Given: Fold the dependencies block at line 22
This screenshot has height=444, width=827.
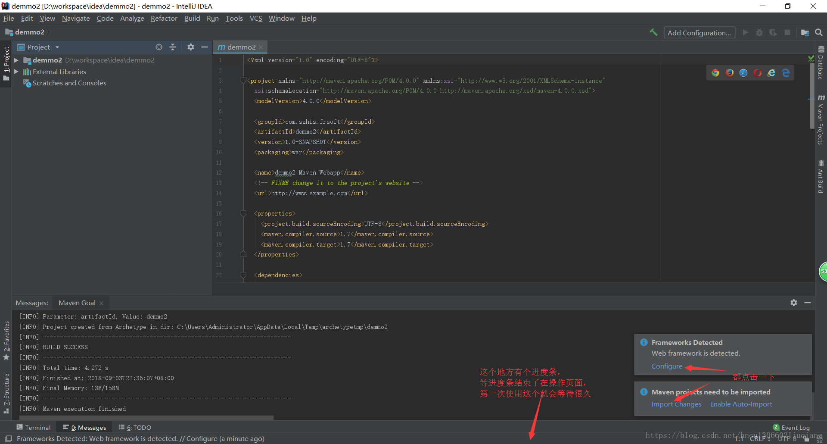Looking at the screenshot, I should (243, 275).
